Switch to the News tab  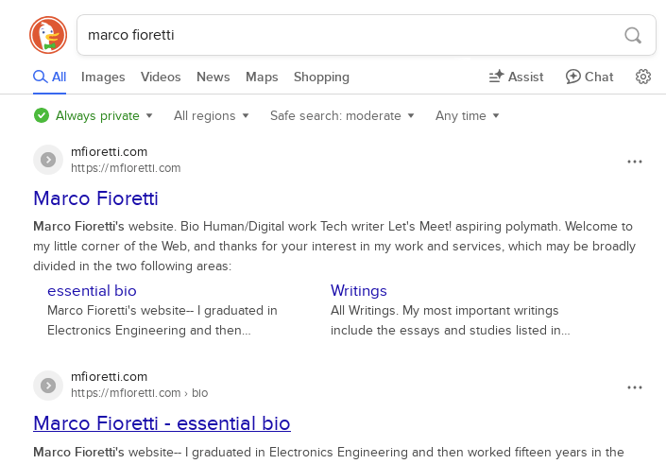[213, 77]
